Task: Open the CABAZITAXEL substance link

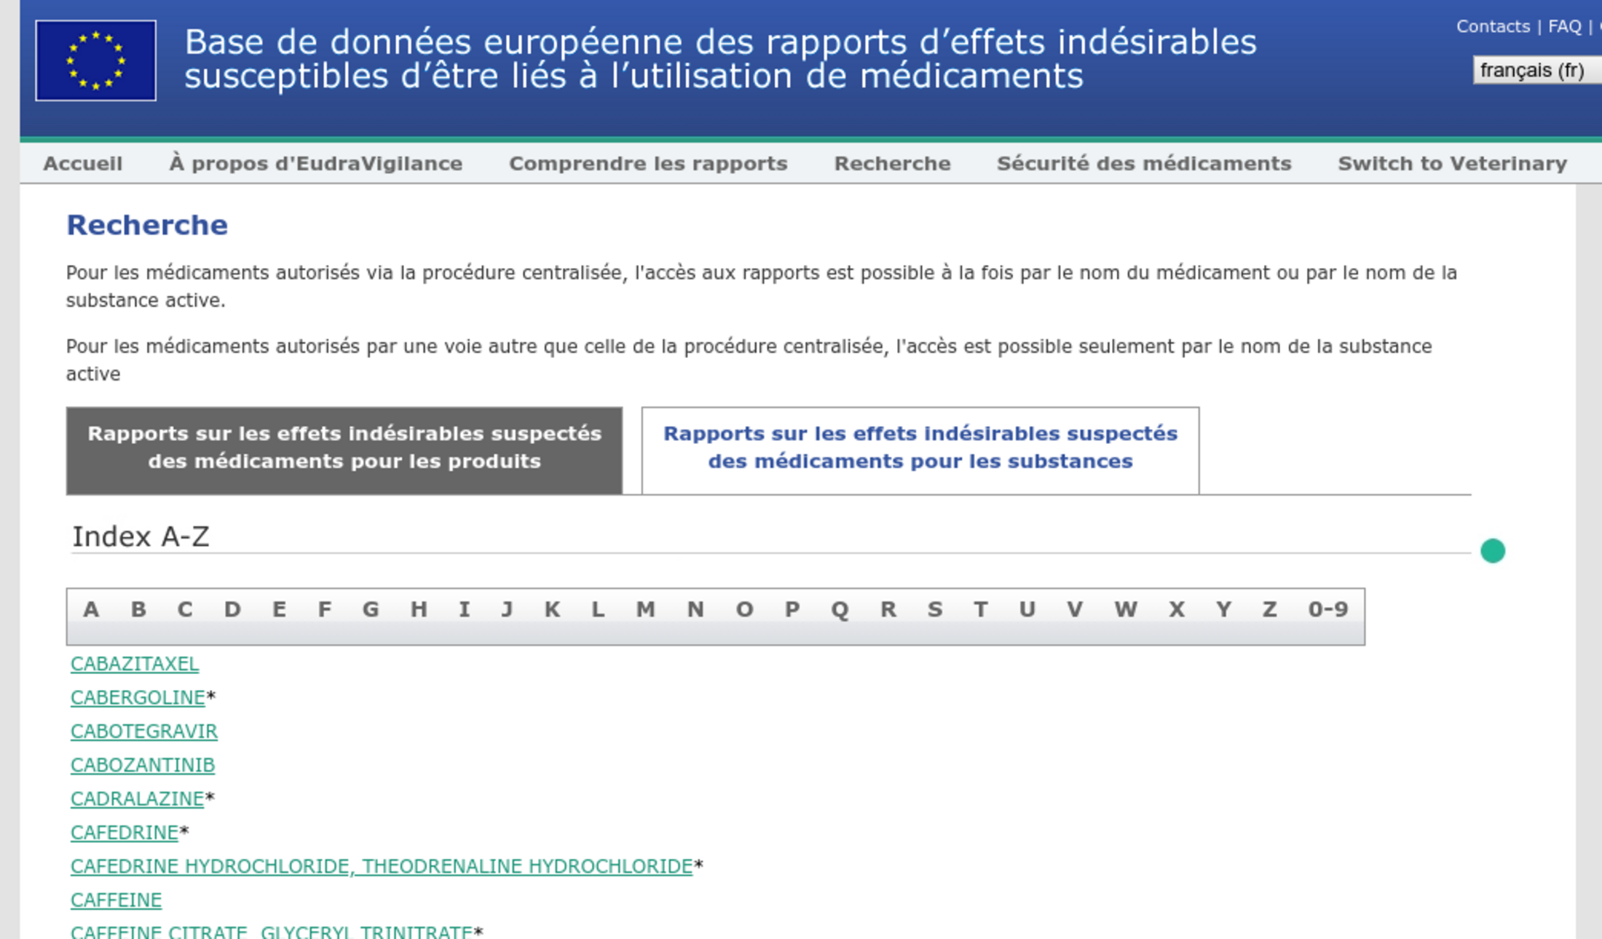Action: tap(135, 664)
